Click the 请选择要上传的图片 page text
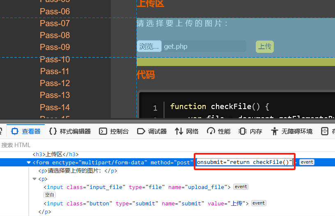This screenshot has height=216, width=335. (182, 23)
